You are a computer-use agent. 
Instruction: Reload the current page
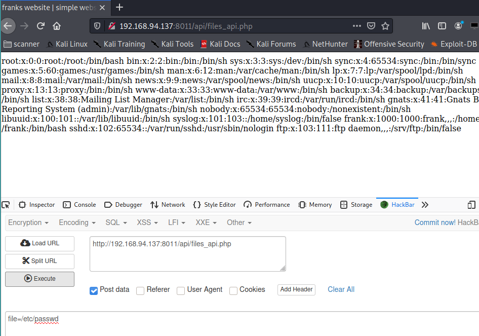(41, 26)
